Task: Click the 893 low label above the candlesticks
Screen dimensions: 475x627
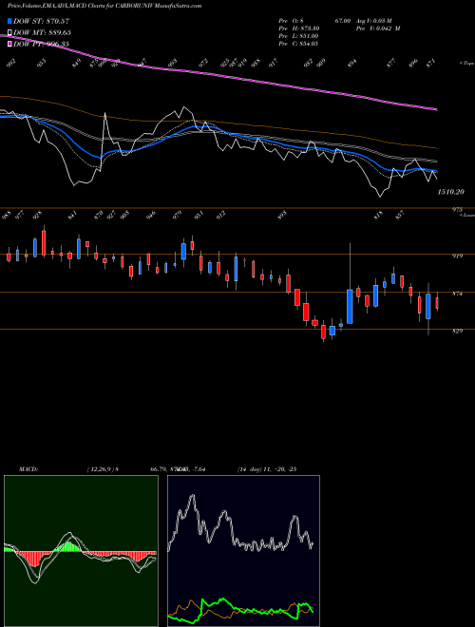Action: pos(283,216)
